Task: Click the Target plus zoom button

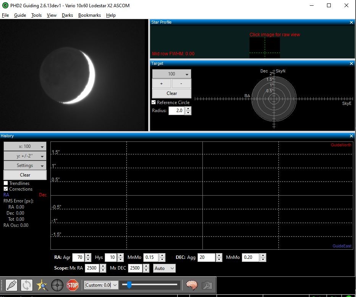Action: pyautogui.click(x=162, y=83)
